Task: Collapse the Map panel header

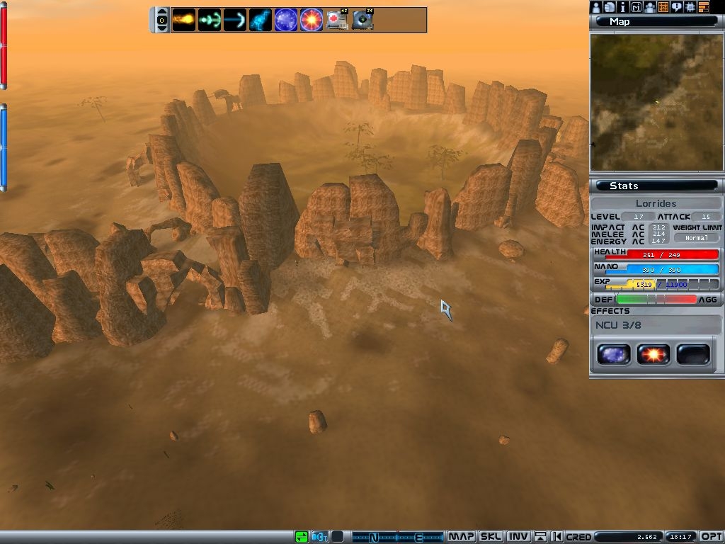Action: 656,21
